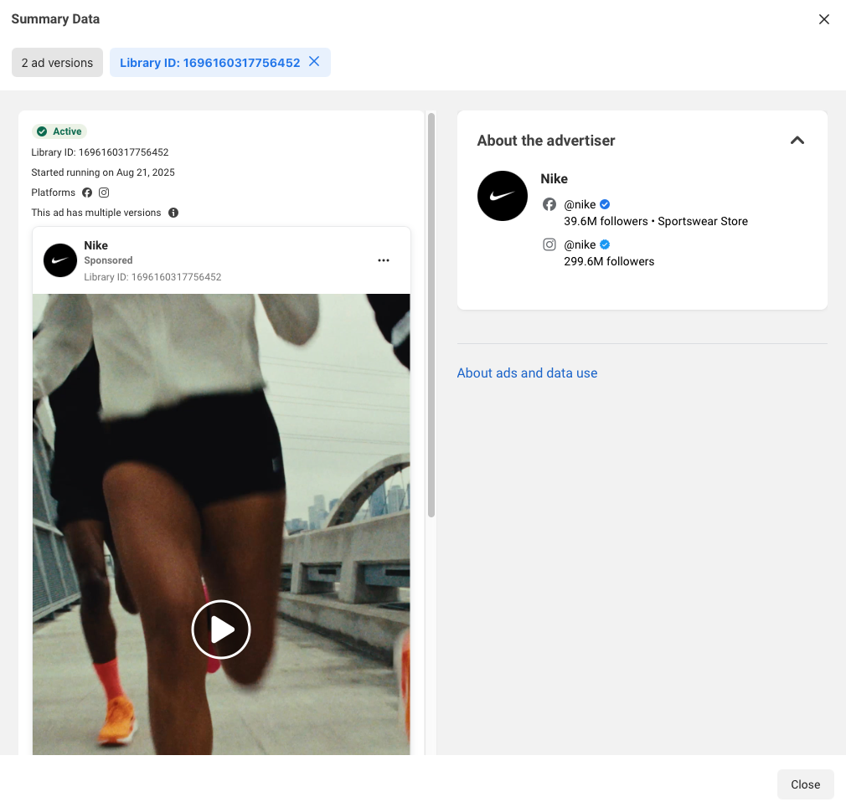
Task: Click the Instagram verified badge
Action: 605,244
